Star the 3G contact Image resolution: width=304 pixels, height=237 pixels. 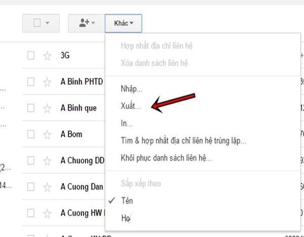coord(47,56)
